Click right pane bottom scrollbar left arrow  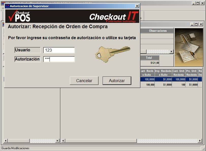point(63,141)
